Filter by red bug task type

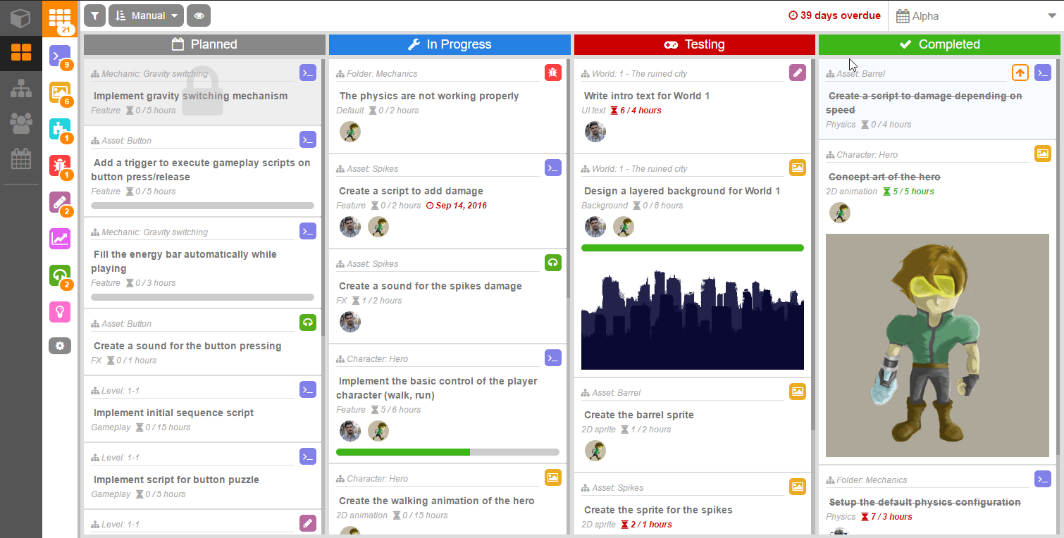pyautogui.click(x=60, y=165)
